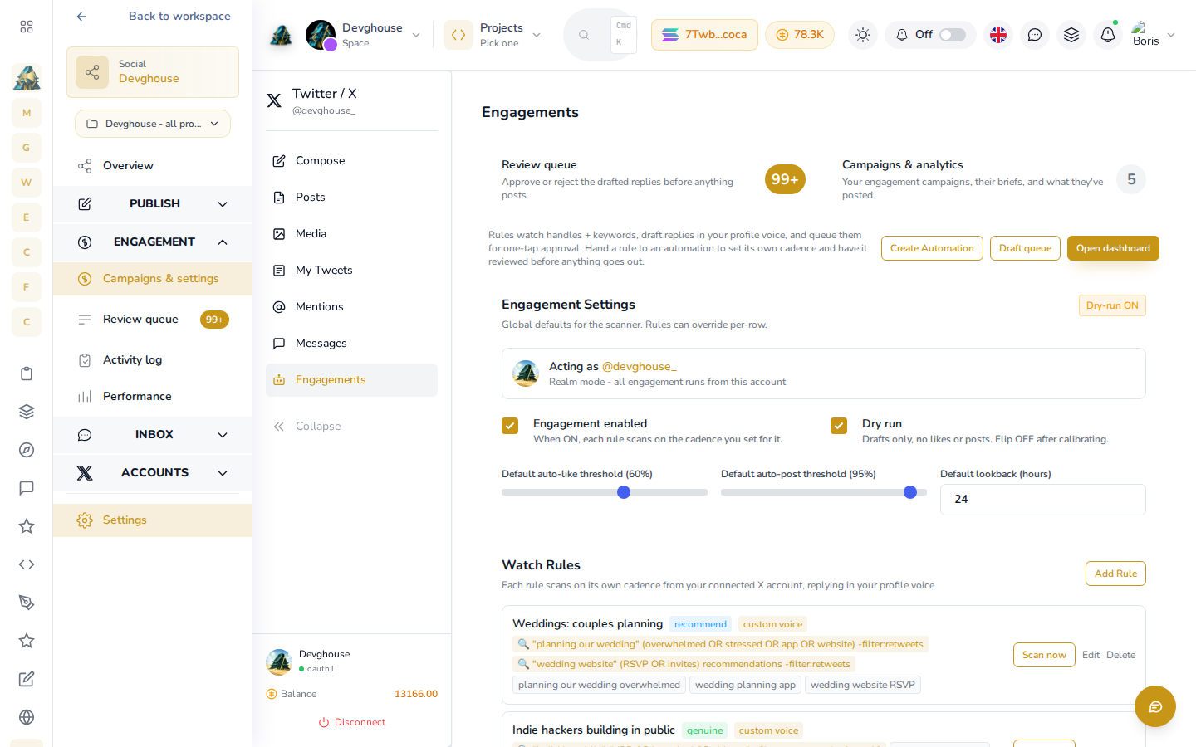Expand the PUBLISH section
1196x747 pixels.
pyautogui.click(x=153, y=204)
